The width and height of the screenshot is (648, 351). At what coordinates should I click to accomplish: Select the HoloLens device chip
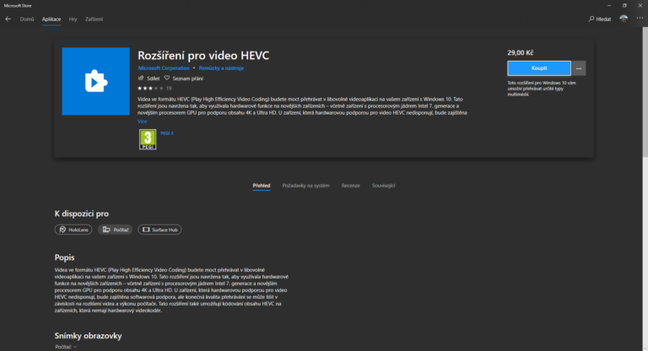[73, 229]
